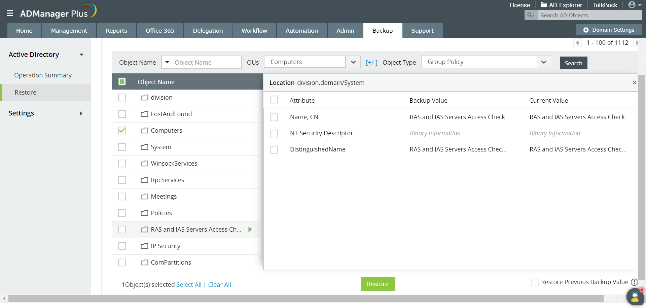Image resolution: width=646 pixels, height=308 pixels.
Task: Click the Clear All link
Action: 219,285
